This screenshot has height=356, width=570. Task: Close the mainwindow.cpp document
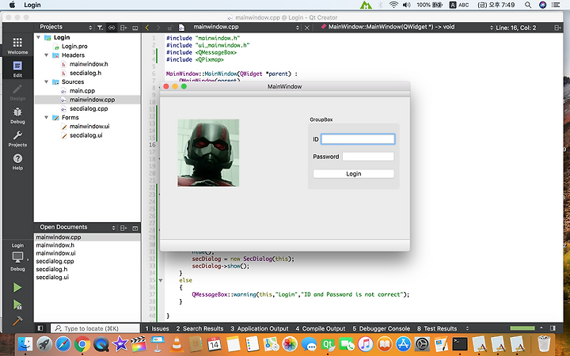tap(307, 27)
